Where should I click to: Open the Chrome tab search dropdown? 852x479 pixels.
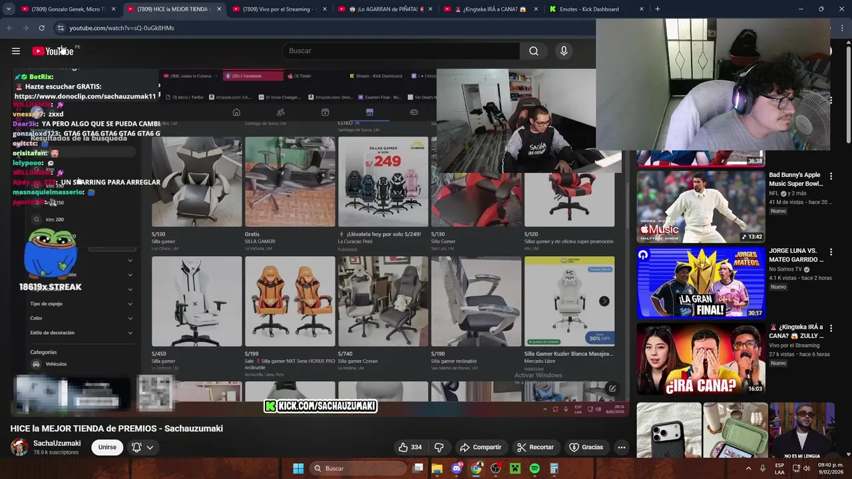pos(8,9)
